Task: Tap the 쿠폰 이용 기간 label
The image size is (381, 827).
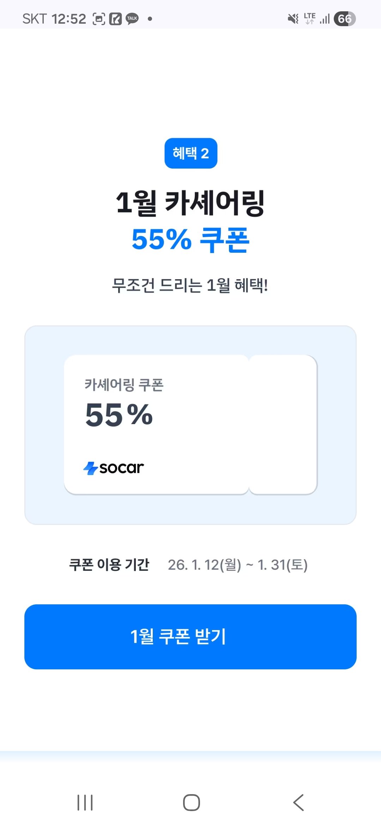Action: click(109, 564)
